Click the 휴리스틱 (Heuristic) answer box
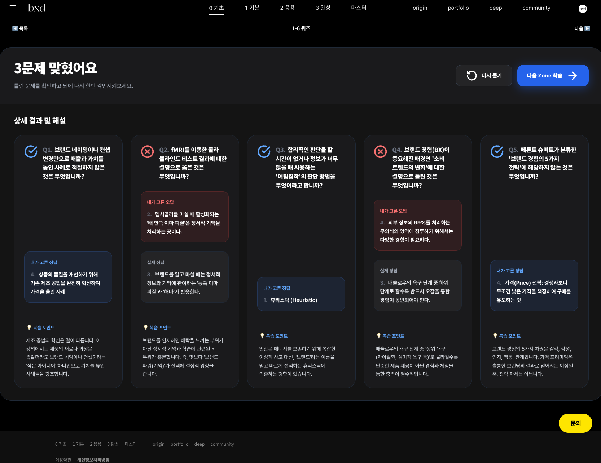The width and height of the screenshot is (601, 463). (x=301, y=294)
